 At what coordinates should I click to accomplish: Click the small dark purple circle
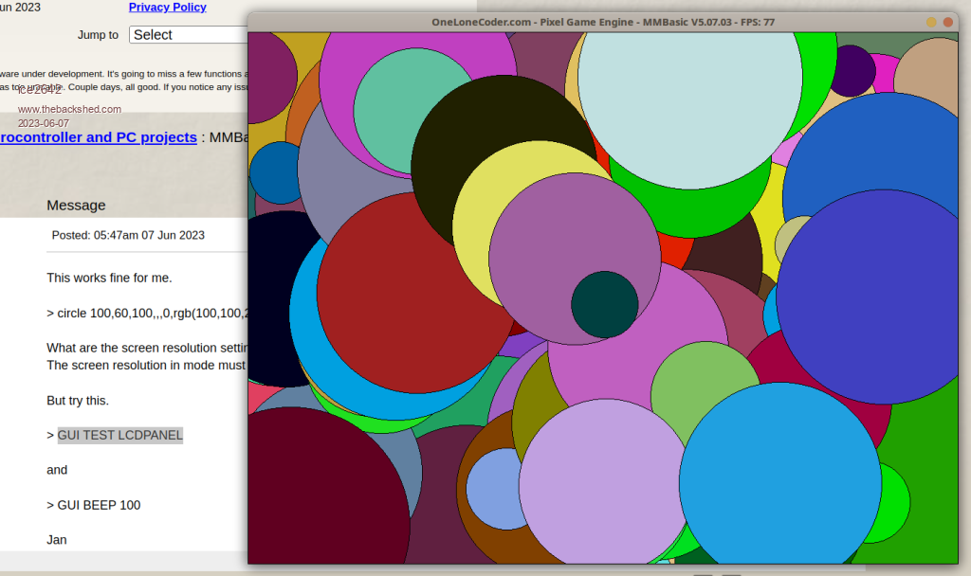coord(852,70)
